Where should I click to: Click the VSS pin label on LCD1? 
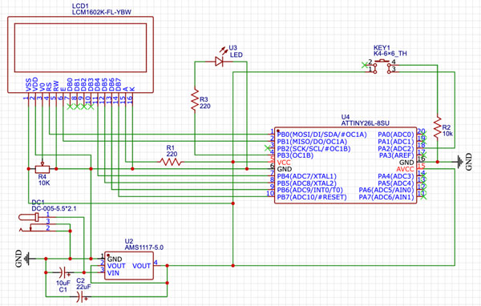(28, 85)
